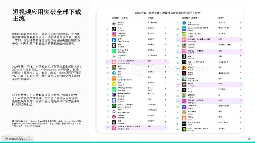Image resolution: width=255 pixels, height=143 pixels.
Task: Select the CapCut icon in rank 5
Action: [114, 45]
